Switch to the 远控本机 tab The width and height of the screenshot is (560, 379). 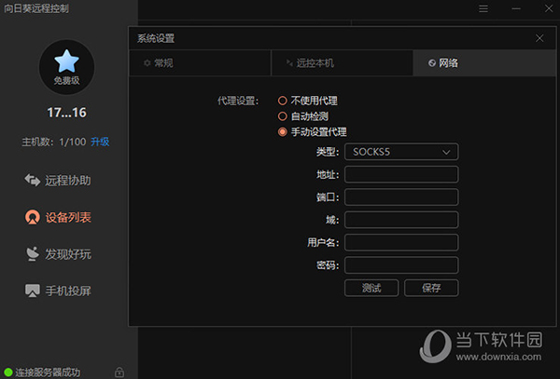coord(343,63)
